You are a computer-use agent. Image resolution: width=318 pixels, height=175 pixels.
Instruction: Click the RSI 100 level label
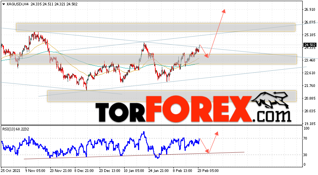[306, 128]
